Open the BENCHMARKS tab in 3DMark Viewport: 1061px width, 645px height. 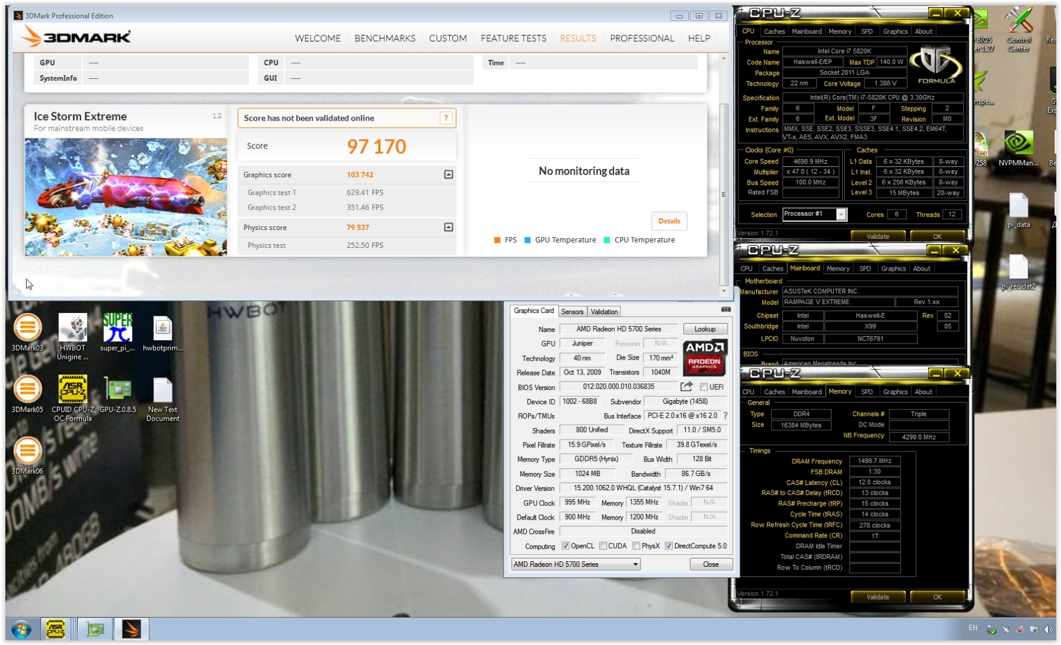pyautogui.click(x=385, y=38)
